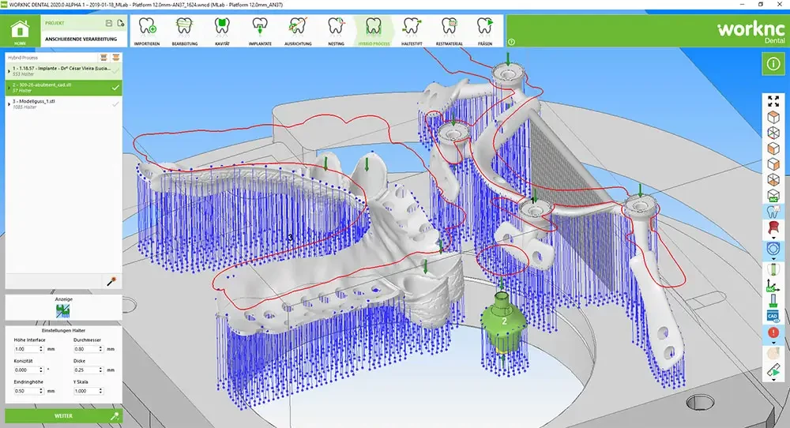Click the new project file icon

[120, 23]
